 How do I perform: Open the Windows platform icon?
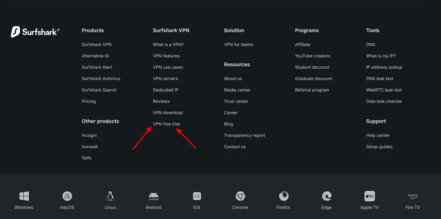coord(24,196)
